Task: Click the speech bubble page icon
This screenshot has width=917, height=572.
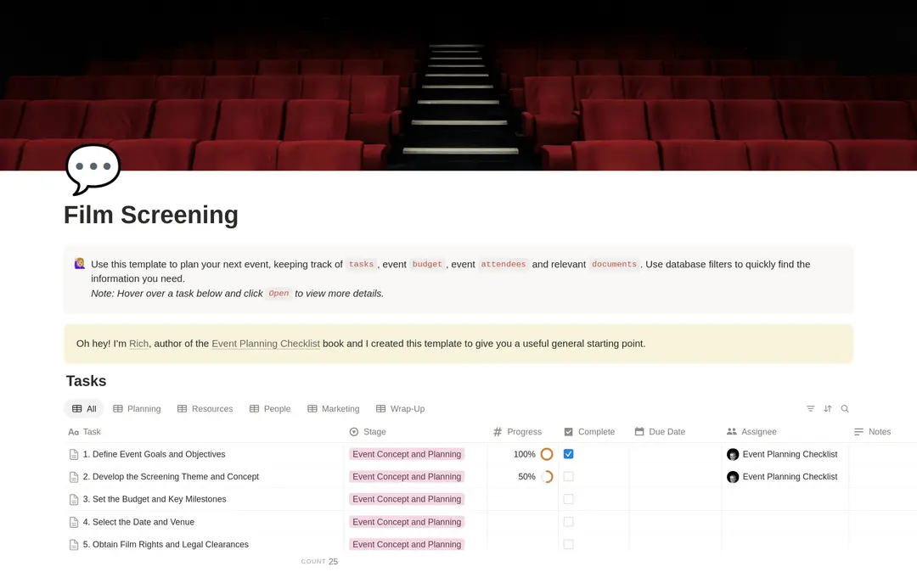Action: pos(93,169)
